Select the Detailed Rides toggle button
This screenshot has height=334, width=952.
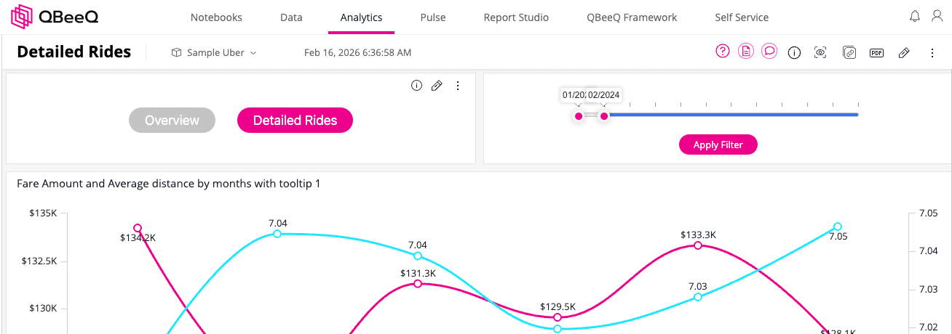(295, 121)
